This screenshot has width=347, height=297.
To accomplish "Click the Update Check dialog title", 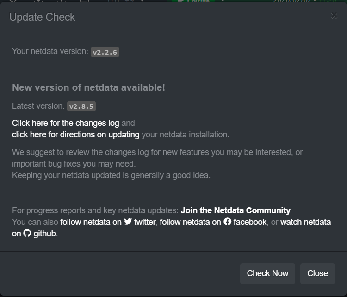I will pyautogui.click(x=42, y=17).
